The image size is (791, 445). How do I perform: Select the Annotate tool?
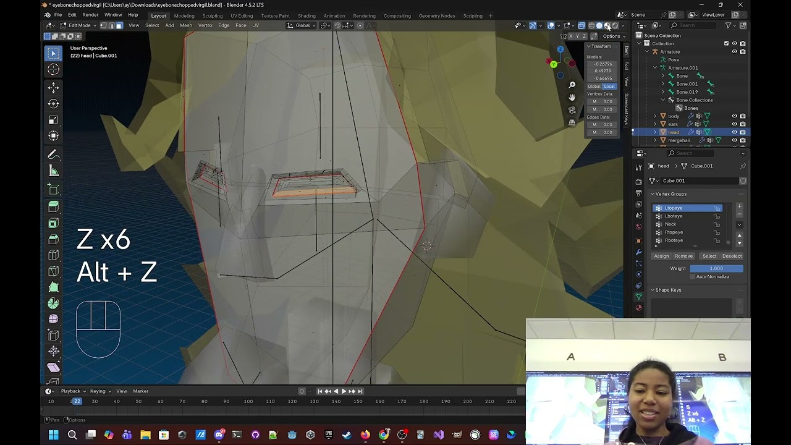tap(54, 155)
